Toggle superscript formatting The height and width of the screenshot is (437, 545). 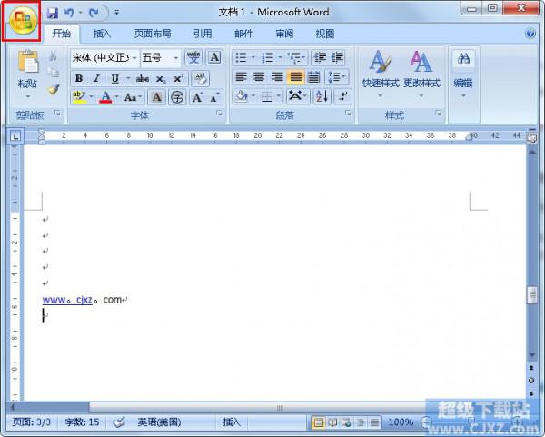178,78
